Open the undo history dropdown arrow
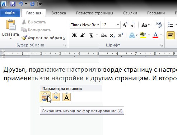The image size is (177, 135). pyautogui.click(x=26, y=4)
